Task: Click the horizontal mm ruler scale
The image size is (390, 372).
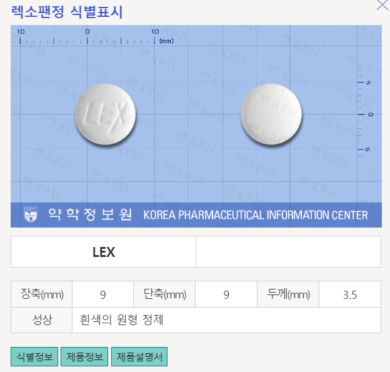Action: [x=95, y=38]
